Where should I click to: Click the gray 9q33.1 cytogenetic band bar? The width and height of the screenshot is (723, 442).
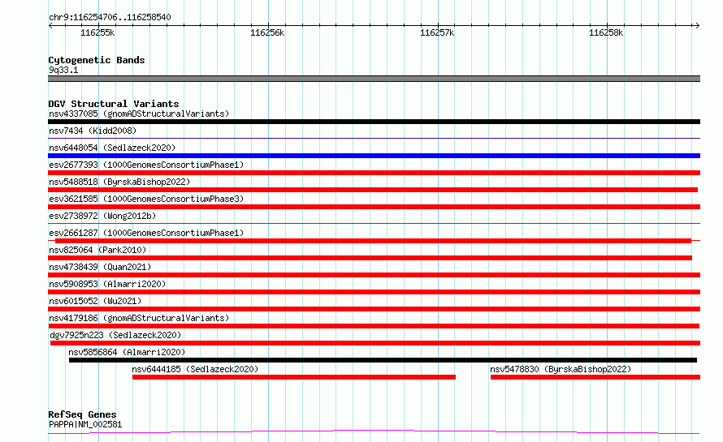(374, 79)
